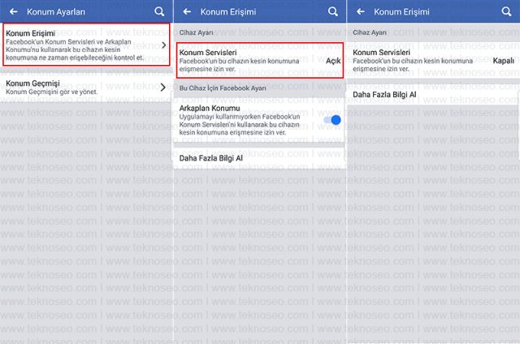Tap search icon in middle Konum Erişimi screen
520x344 pixels.
coord(332,11)
